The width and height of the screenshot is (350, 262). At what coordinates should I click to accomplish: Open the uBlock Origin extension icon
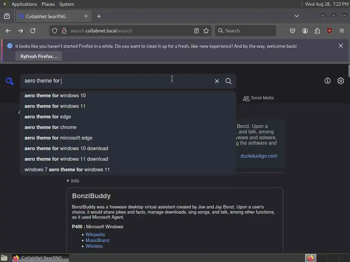click(x=329, y=31)
